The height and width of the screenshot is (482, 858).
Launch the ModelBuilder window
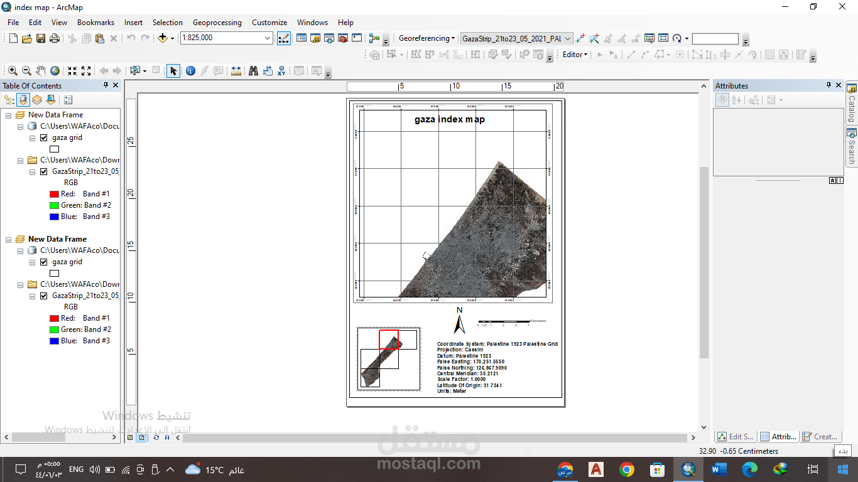click(374, 38)
